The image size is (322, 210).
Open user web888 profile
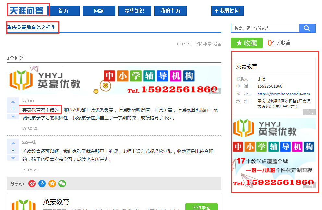28,101
